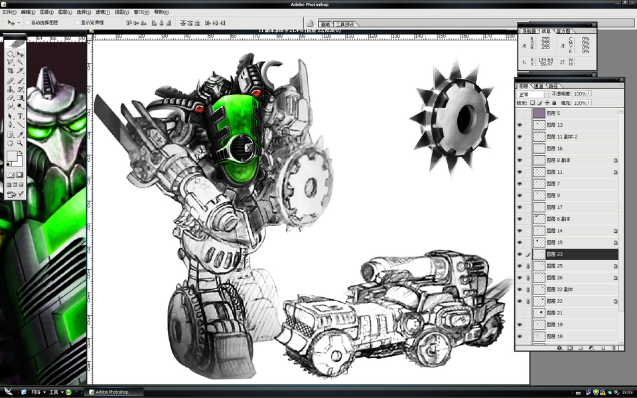This screenshot has height=398, width=637.
Task: Select the Magic Wand tool
Action: click(x=20, y=62)
